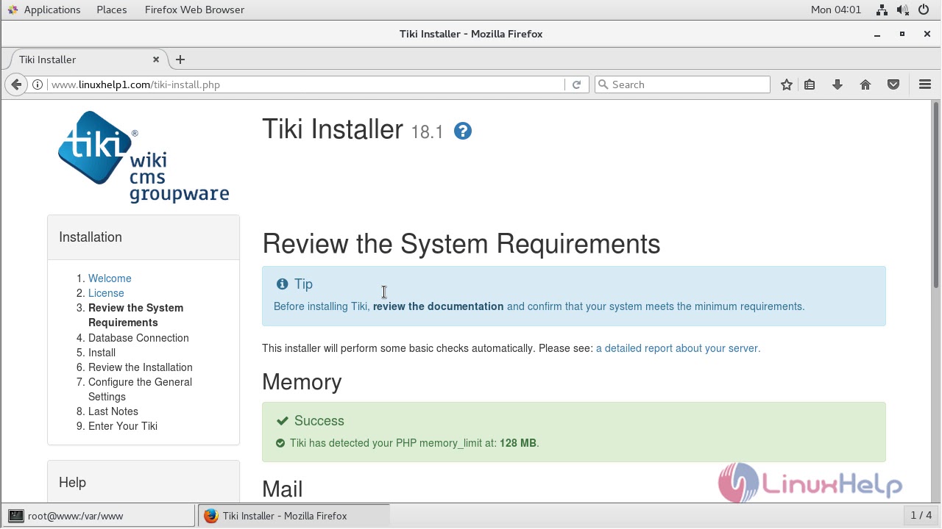The height and width of the screenshot is (529, 942).
Task: Click the Success alert heading
Action: click(319, 421)
